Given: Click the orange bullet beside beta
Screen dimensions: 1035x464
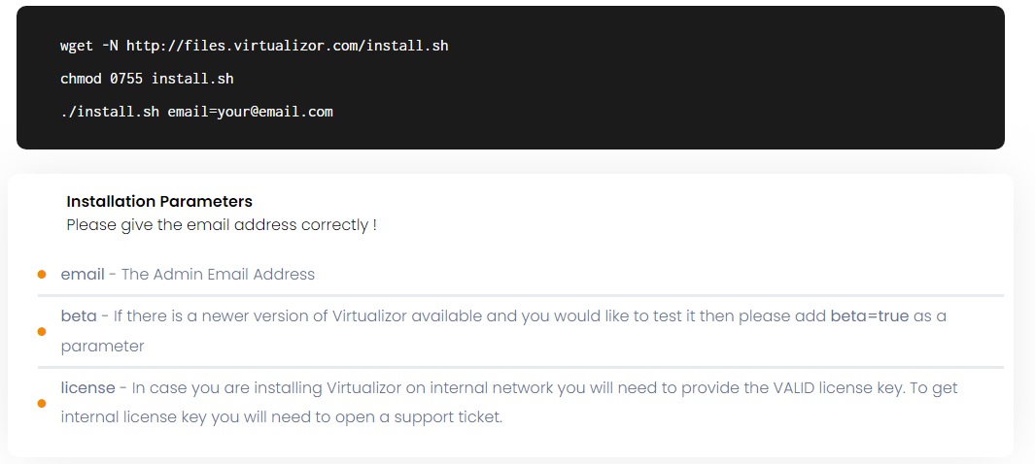Looking at the screenshot, I should [42, 332].
